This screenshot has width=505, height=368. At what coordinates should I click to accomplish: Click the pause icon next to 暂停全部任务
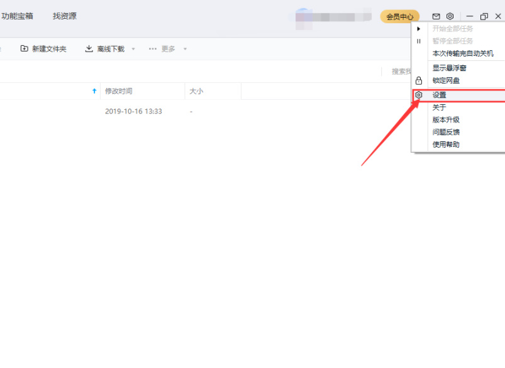(x=419, y=41)
